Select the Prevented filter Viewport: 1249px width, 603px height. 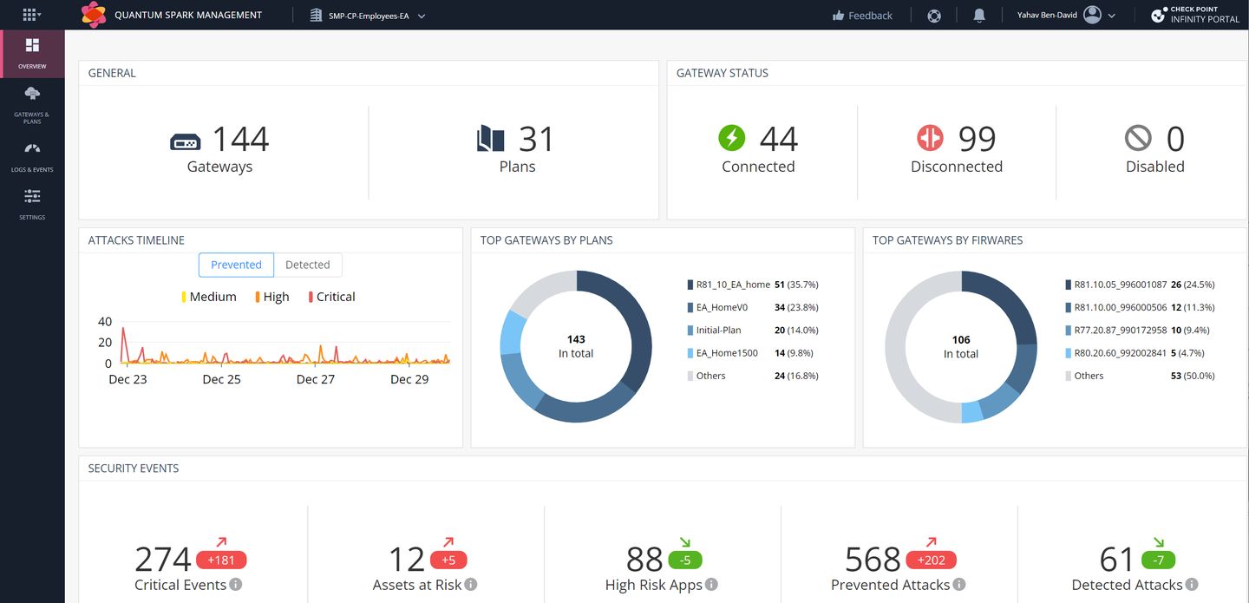[x=236, y=265]
